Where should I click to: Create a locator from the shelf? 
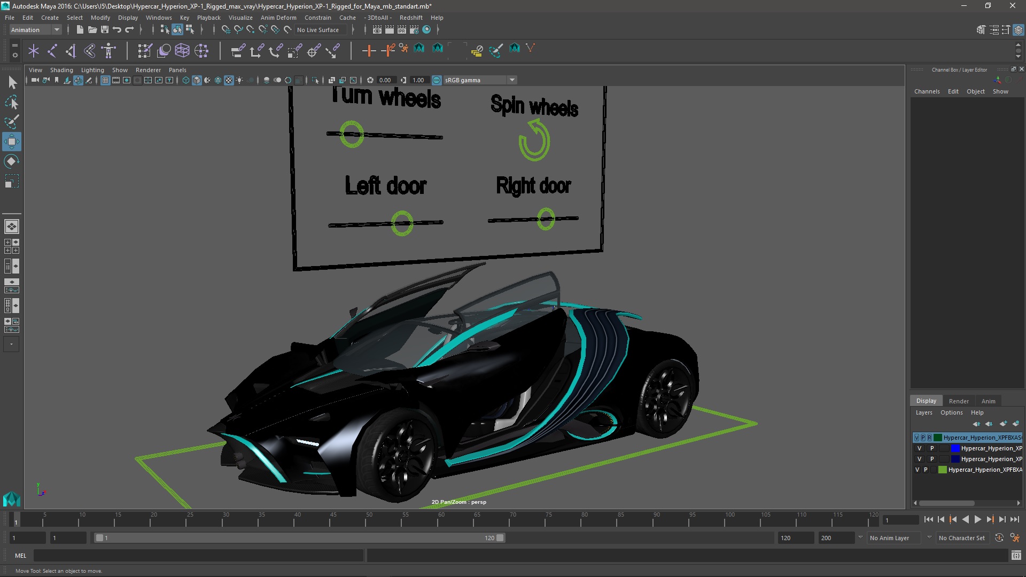click(x=34, y=51)
